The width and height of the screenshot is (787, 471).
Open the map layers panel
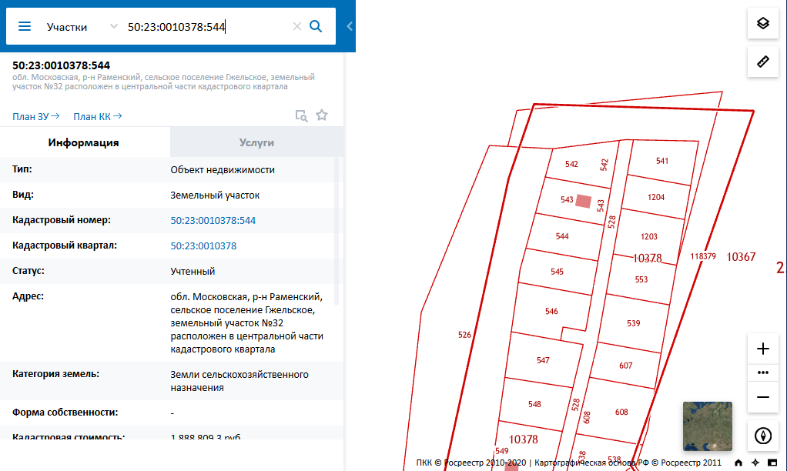pyautogui.click(x=762, y=23)
